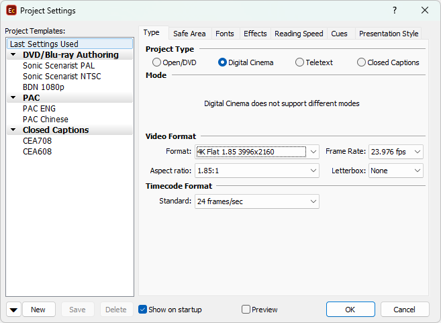Collapse the PAC templates group
Image resolution: width=441 pixels, height=323 pixels.
(13, 98)
